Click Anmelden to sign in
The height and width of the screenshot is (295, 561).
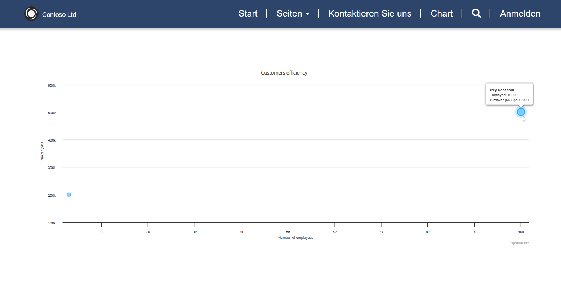(520, 13)
